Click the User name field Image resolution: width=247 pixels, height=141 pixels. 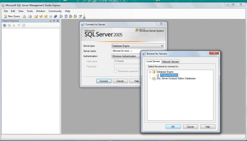(127, 61)
